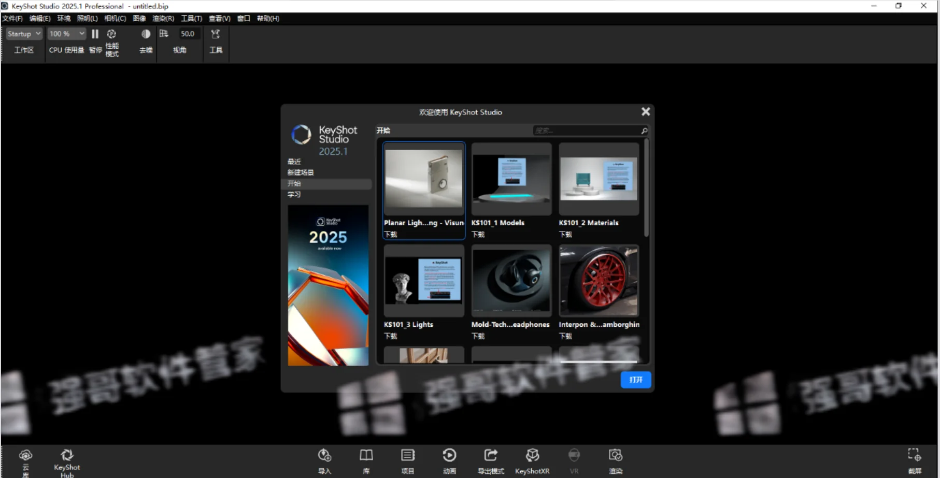Open the Help (H) menu
940x478 pixels.
tap(268, 18)
